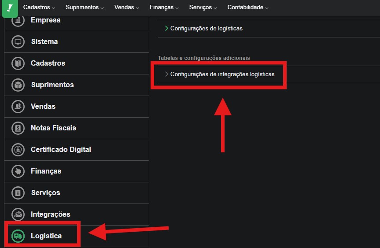Click the Cadastros book icon
The width and height of the screenshot is (380, 248).
[18, 63]
